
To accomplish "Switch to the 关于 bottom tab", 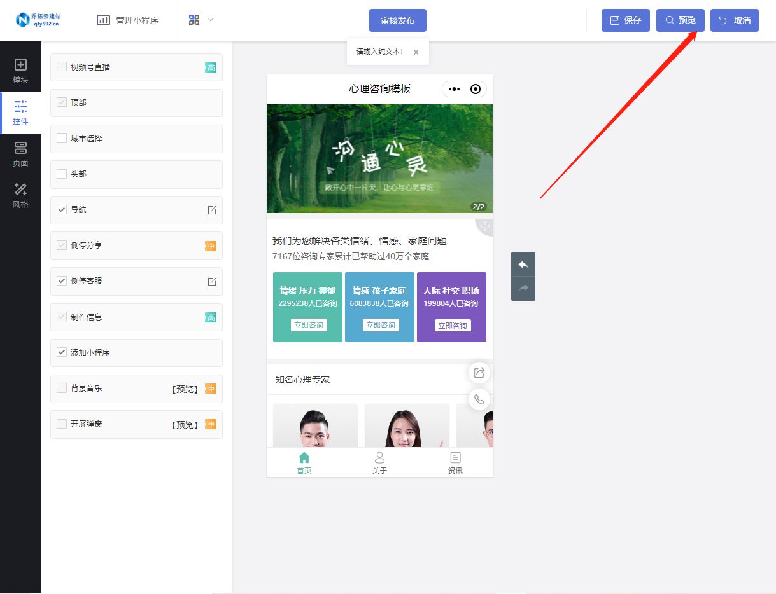I will point(379,463).
